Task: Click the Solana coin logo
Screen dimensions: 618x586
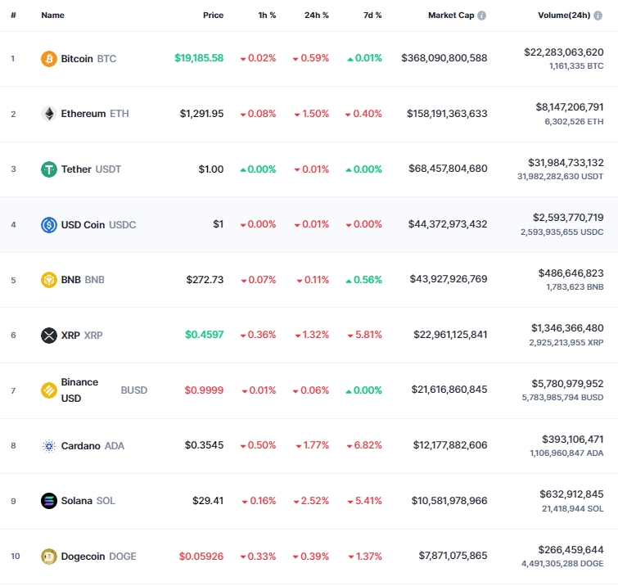Action: 49,501
